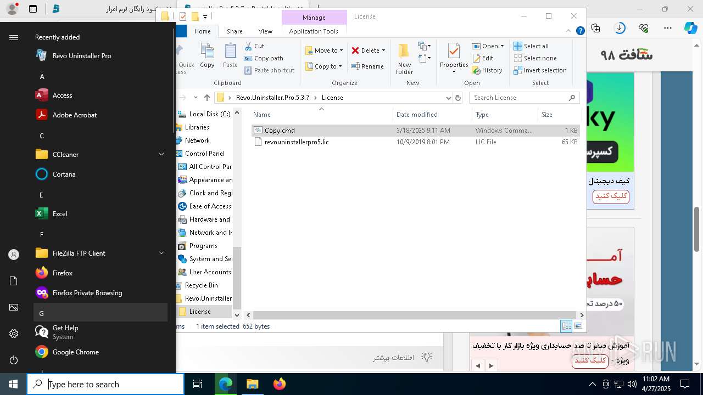This screenshot has width=703, height=395.
Task: Switch to Large icons view layout
Action: click(578, 326)
